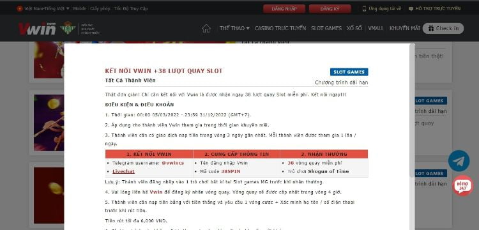Expand the THỂ THAO menu
Screen dimensions: 479x230
pyautogui.click(x=234, y=28)
